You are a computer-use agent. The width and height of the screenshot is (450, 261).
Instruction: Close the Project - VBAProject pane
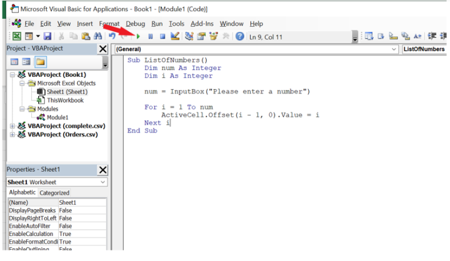102,49
